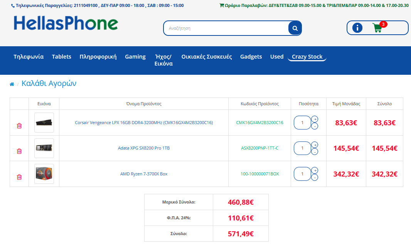Open the Gaming menu
The width and height of the screenshot is (411, 244).
(x=135, y=57)
